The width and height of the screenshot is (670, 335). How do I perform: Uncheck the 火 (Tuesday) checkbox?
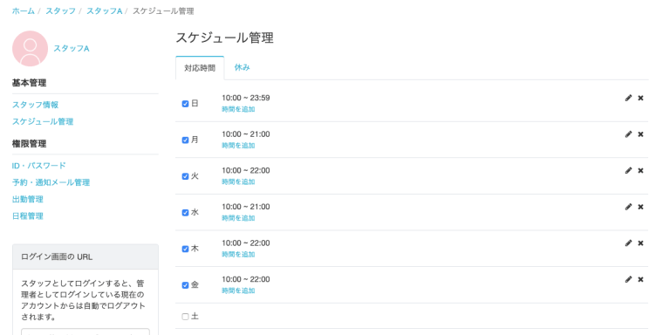pyautogui.click(x=185, y=176)
